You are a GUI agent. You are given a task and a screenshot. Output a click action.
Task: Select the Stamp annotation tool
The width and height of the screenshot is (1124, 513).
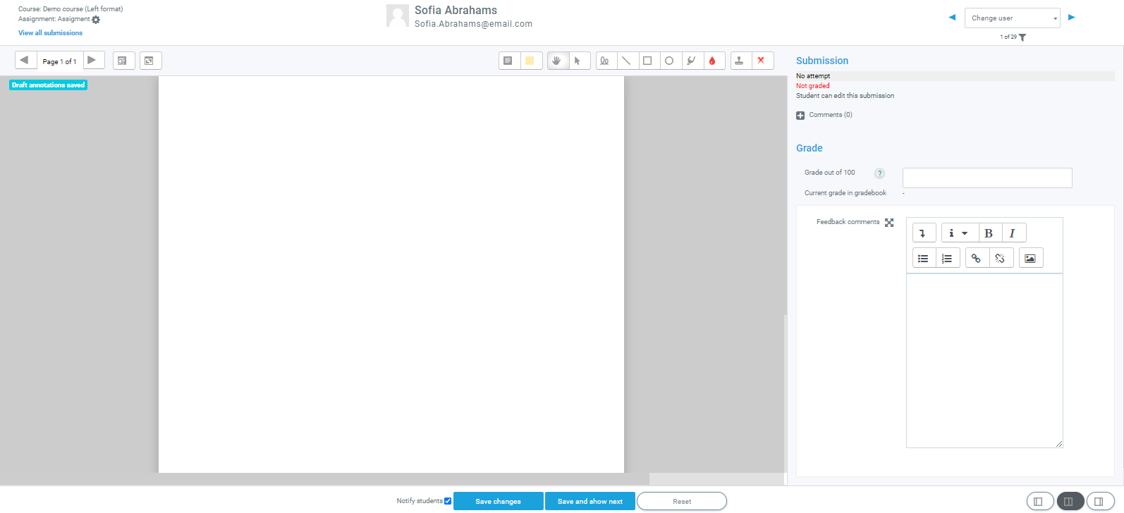point(739,61)
